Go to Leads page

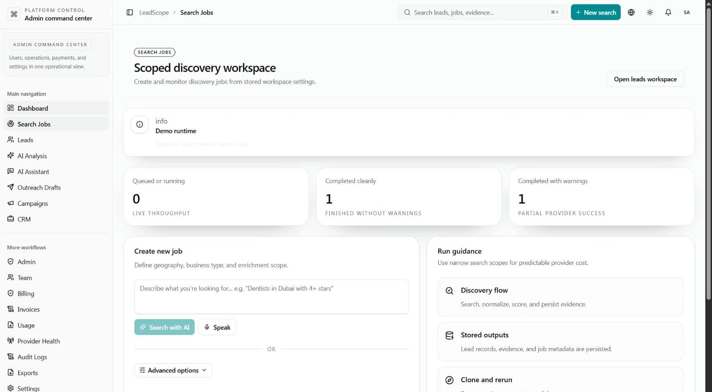tap(56, 140)
